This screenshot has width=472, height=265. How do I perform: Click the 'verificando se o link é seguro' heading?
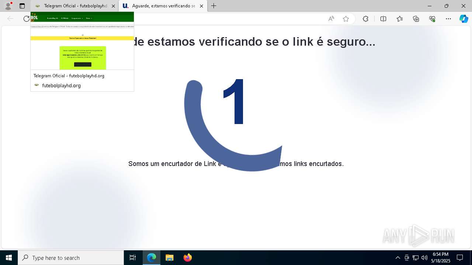254,42
